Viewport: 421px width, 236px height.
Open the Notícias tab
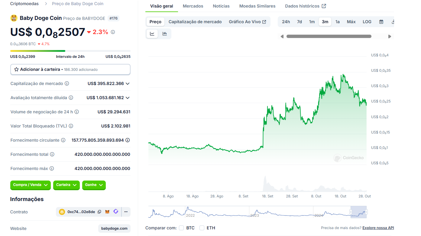tap(221, 6)
